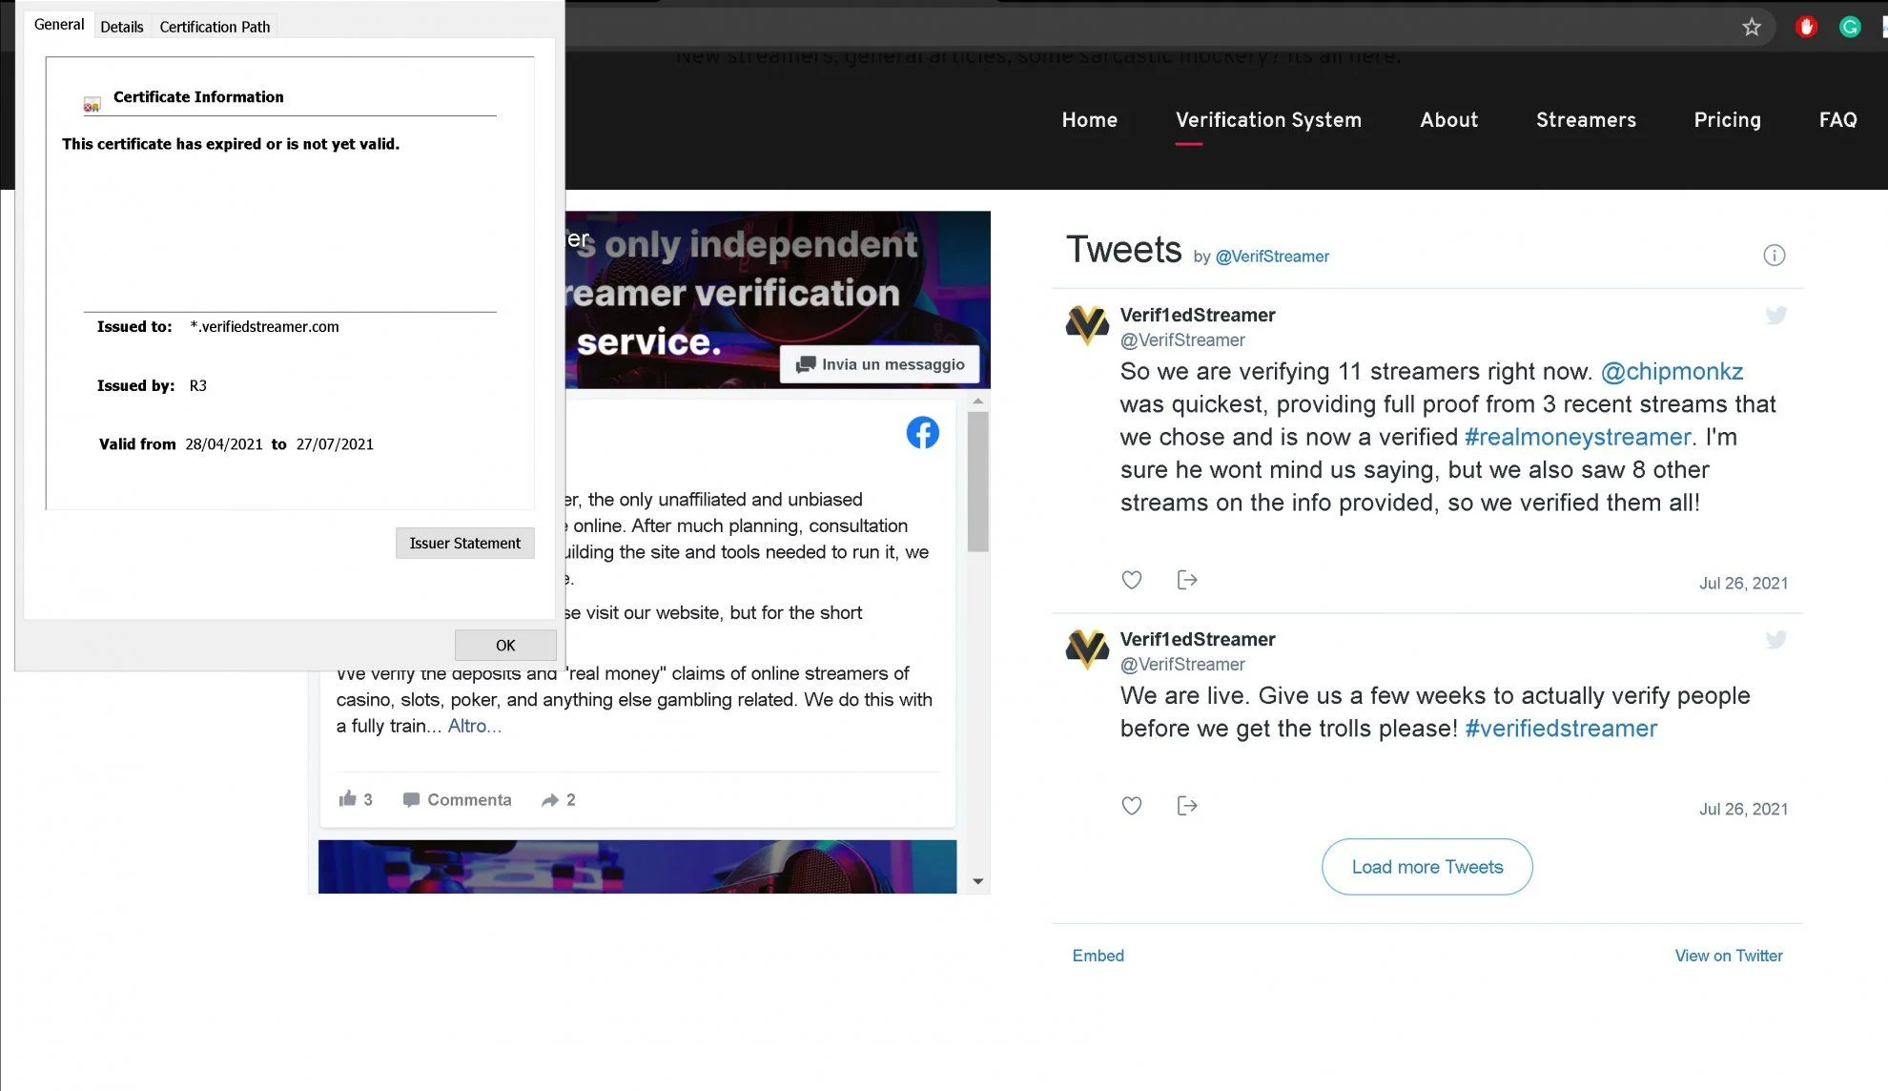
Task: Confirm the certificate dialog with OK
Action: [x=505, y=646]
